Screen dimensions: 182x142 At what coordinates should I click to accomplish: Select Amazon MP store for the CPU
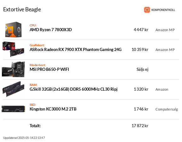click(x=165, y=30)
